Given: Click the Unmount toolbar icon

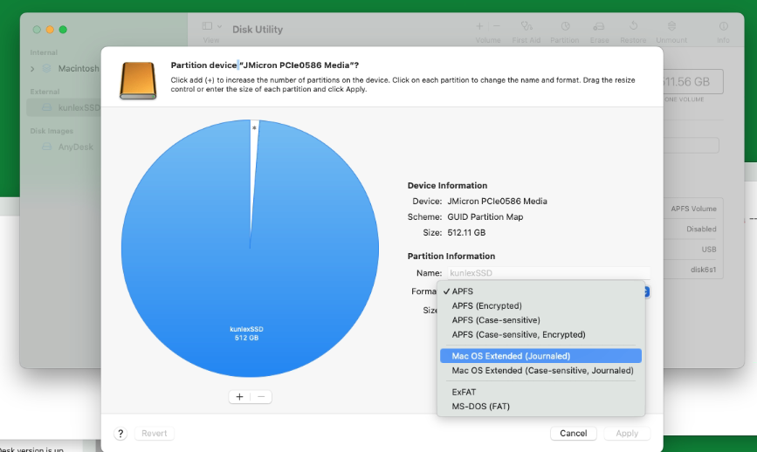Looking at the screenshot, I should point(671,31).
